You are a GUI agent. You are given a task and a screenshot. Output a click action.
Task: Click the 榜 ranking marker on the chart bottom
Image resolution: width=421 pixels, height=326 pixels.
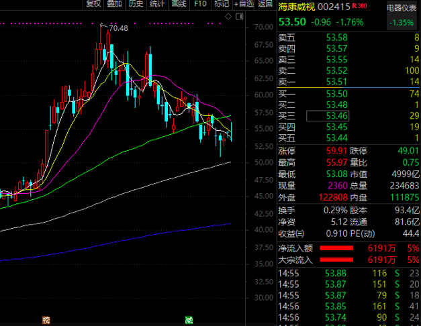click(46, 320)
